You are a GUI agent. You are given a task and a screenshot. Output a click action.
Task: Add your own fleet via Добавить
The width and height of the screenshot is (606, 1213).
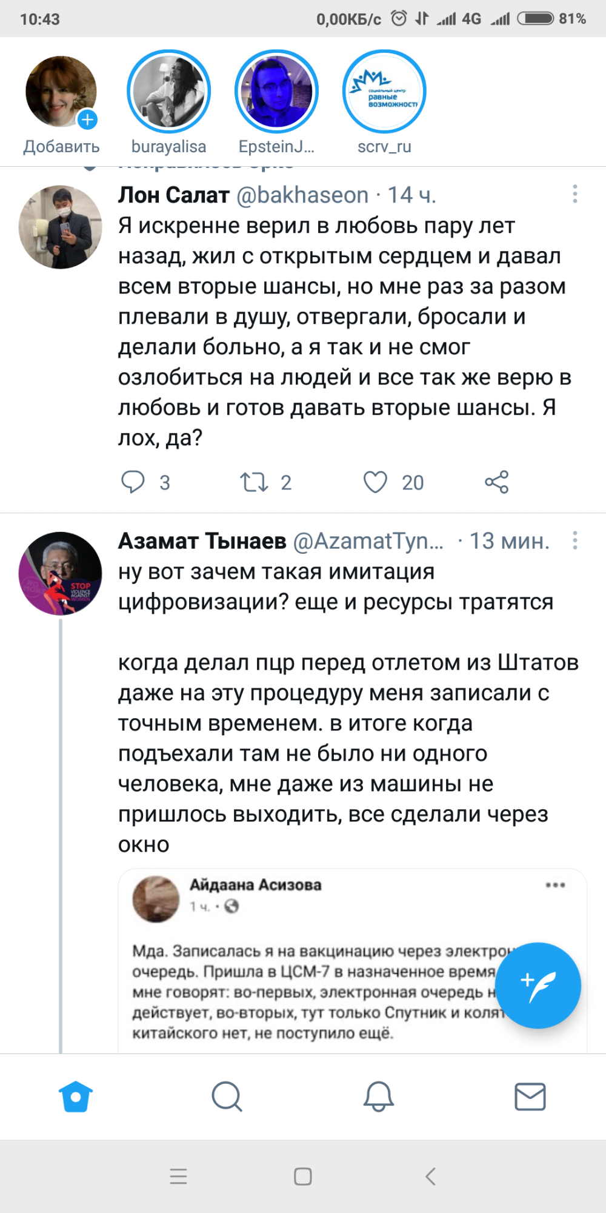coord(61,92)
